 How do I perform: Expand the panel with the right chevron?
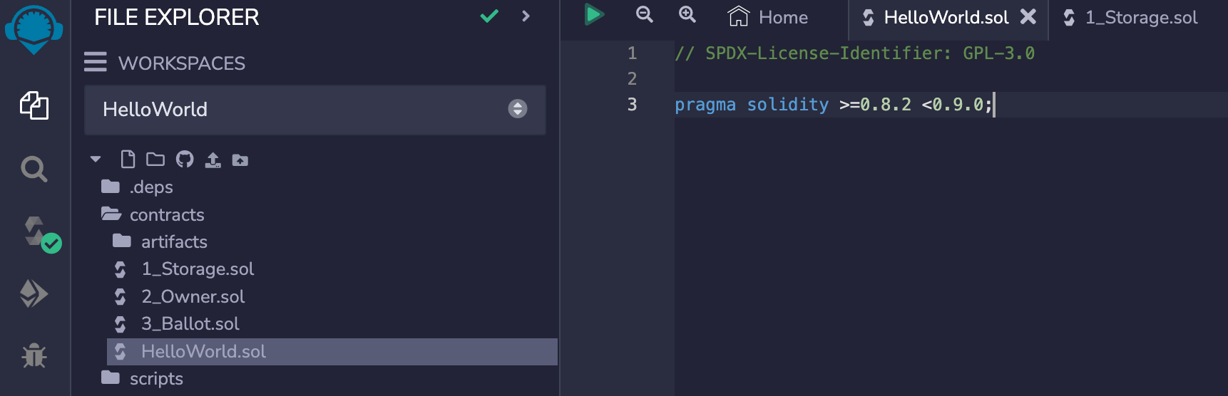coord(526,16)
